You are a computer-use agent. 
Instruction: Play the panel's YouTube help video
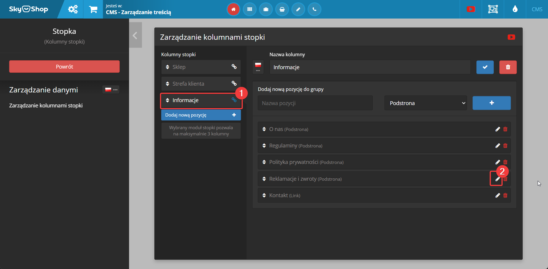click(511, 37)
